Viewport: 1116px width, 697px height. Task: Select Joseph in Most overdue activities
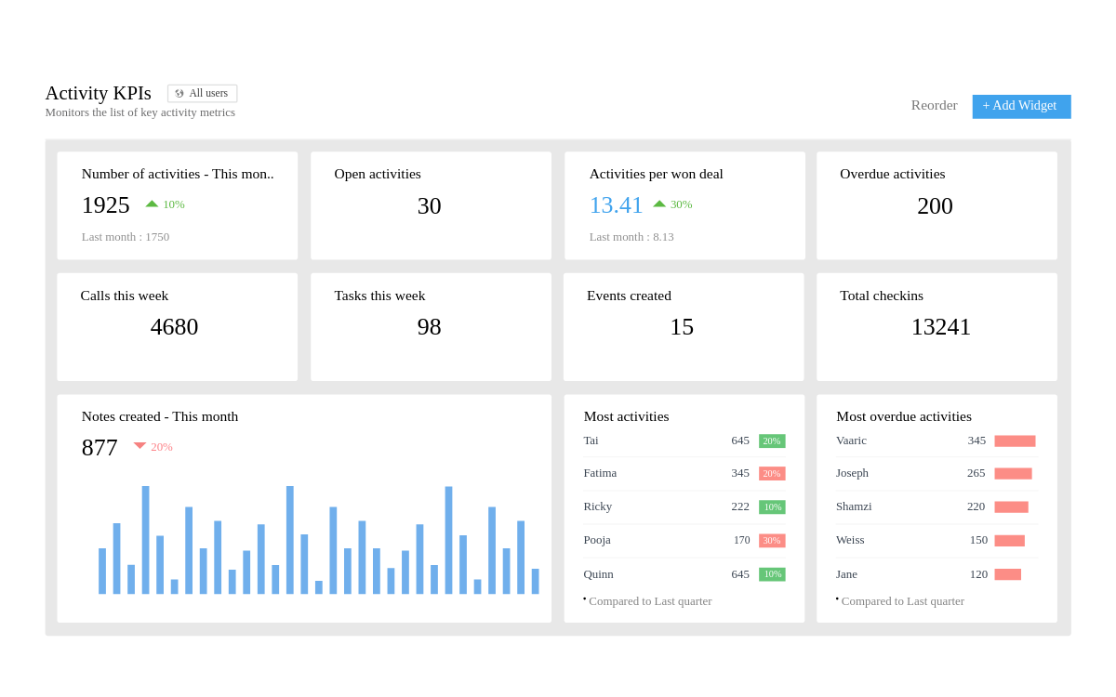click(852, 473)
